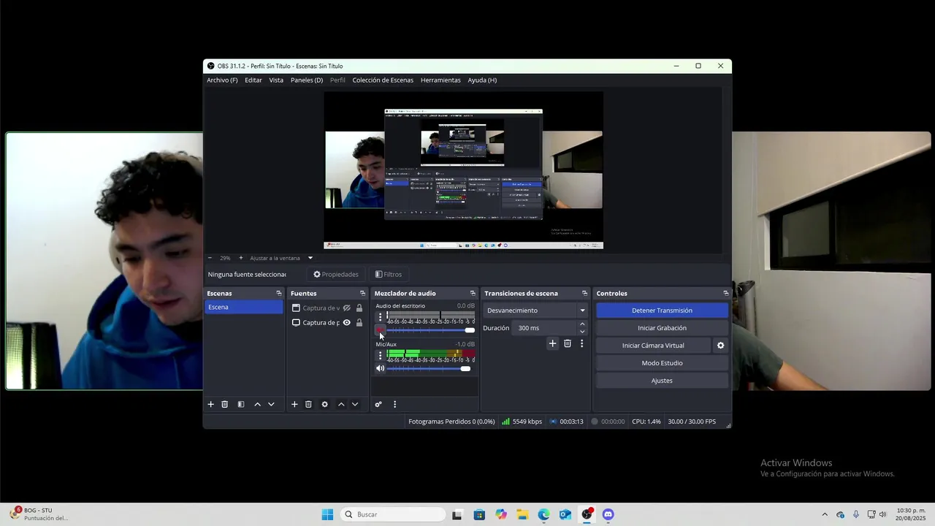Add a scene transition plus icon

pyautogui.click(x=552, y=343)
